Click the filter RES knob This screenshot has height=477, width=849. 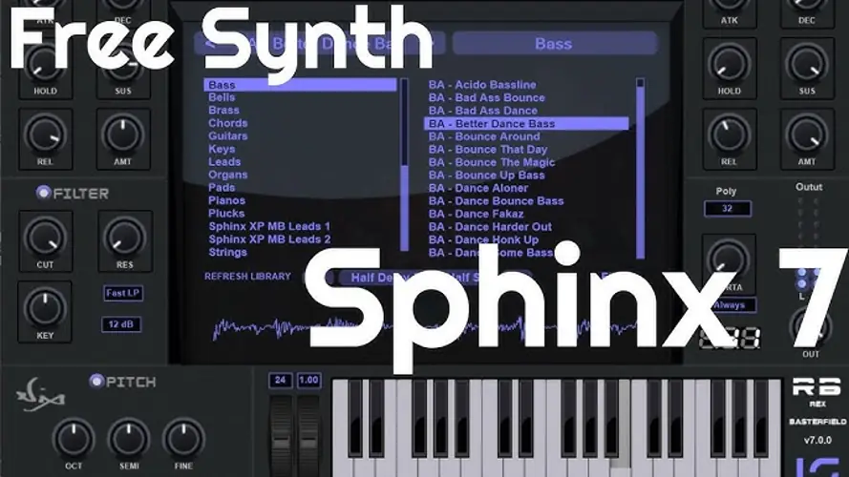coord(123,238)
